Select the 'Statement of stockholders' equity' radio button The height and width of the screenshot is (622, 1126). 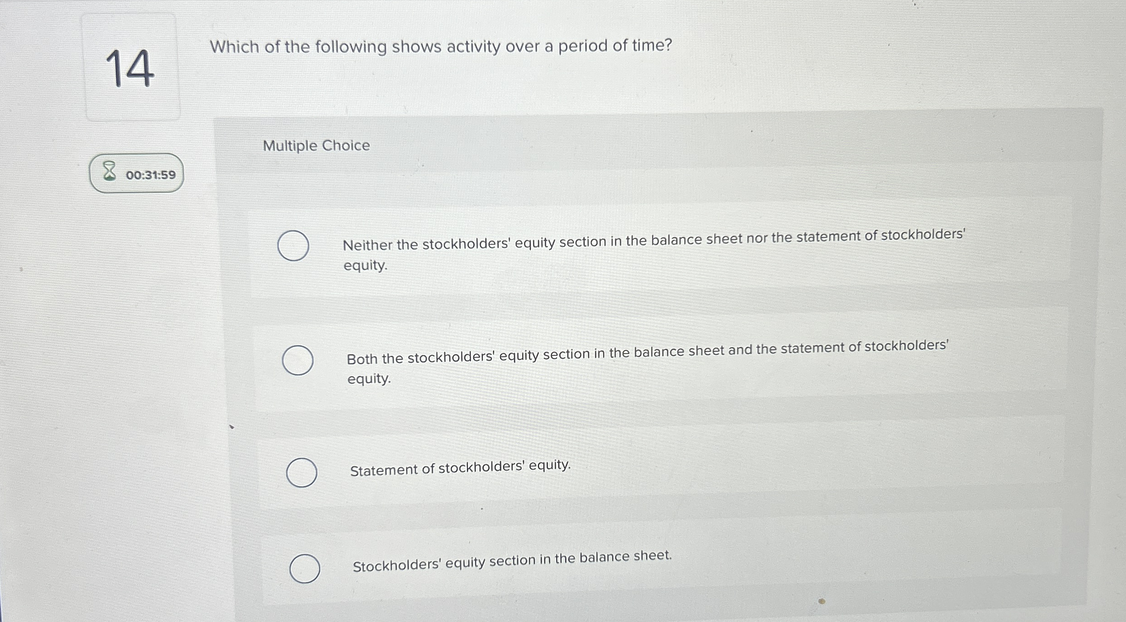tap(302, 473)
